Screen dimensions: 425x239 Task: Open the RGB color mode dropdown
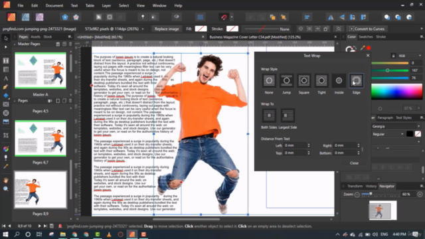tap(410, 56)
